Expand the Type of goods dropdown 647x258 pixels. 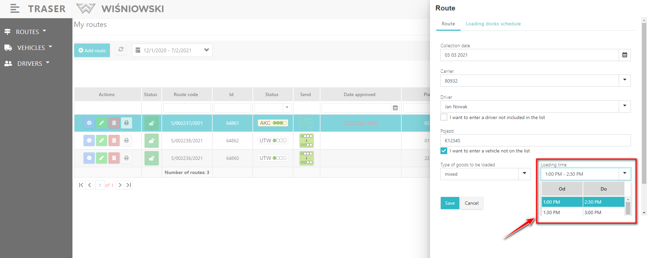pyautogui.click(x=524, y=174)
